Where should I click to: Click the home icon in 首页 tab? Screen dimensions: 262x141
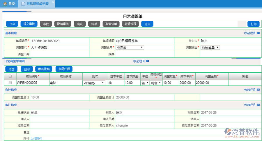point(5,4)
